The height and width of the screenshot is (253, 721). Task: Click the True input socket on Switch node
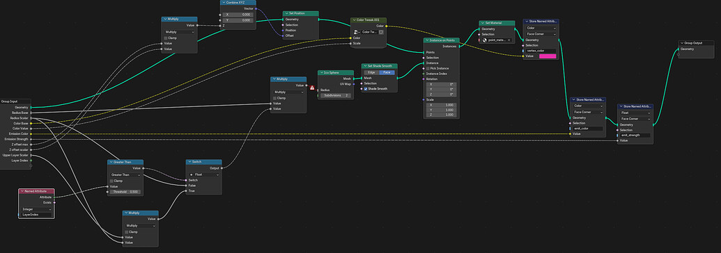[x=186, y=190]
